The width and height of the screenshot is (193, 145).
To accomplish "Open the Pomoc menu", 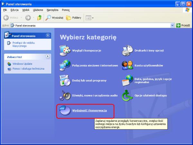I will [66, 10].
